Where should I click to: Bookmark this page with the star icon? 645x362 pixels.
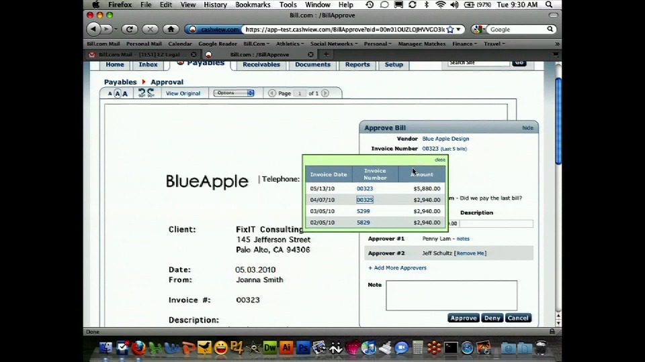click(450, 29)
